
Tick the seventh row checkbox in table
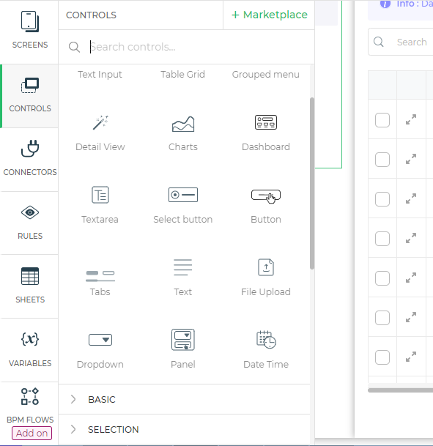click(x=382, y=357)
